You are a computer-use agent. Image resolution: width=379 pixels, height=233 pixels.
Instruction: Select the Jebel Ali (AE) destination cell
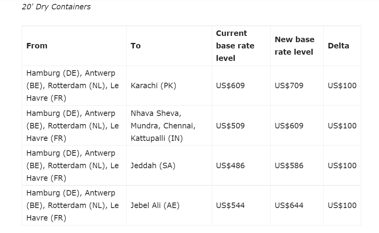click(x=155, y=205)
